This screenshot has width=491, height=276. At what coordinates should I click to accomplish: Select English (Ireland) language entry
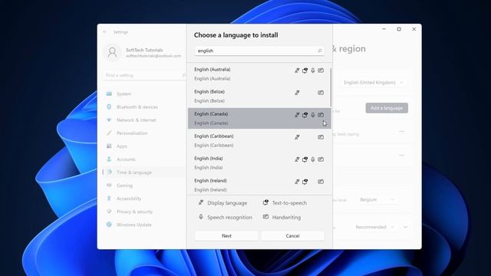point(259,185)
